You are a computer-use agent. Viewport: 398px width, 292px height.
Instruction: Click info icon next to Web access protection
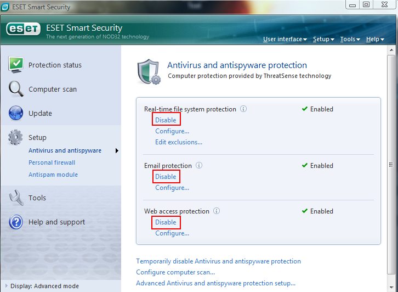click(x=217, y=211)
